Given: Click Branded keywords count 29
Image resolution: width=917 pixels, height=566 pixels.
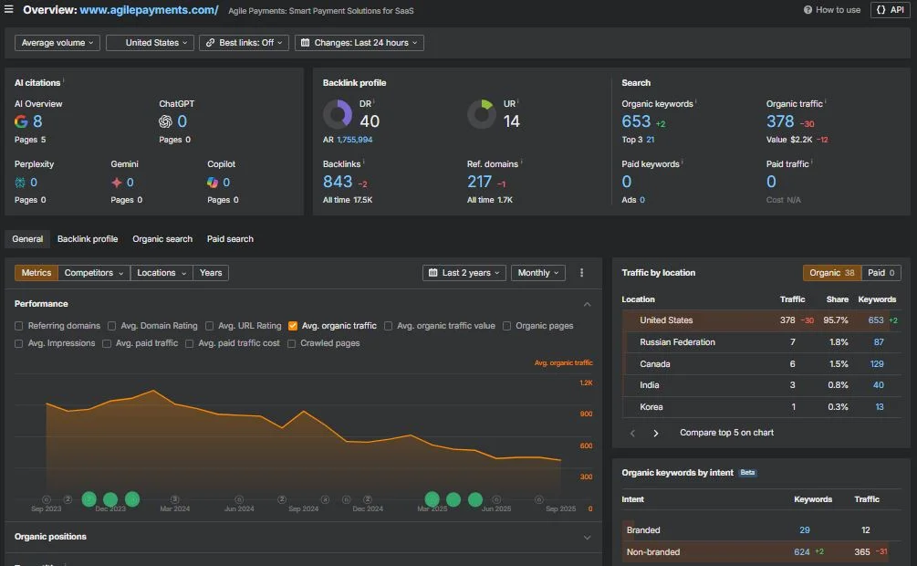Looking at the screenshot, I should point(805,530).
